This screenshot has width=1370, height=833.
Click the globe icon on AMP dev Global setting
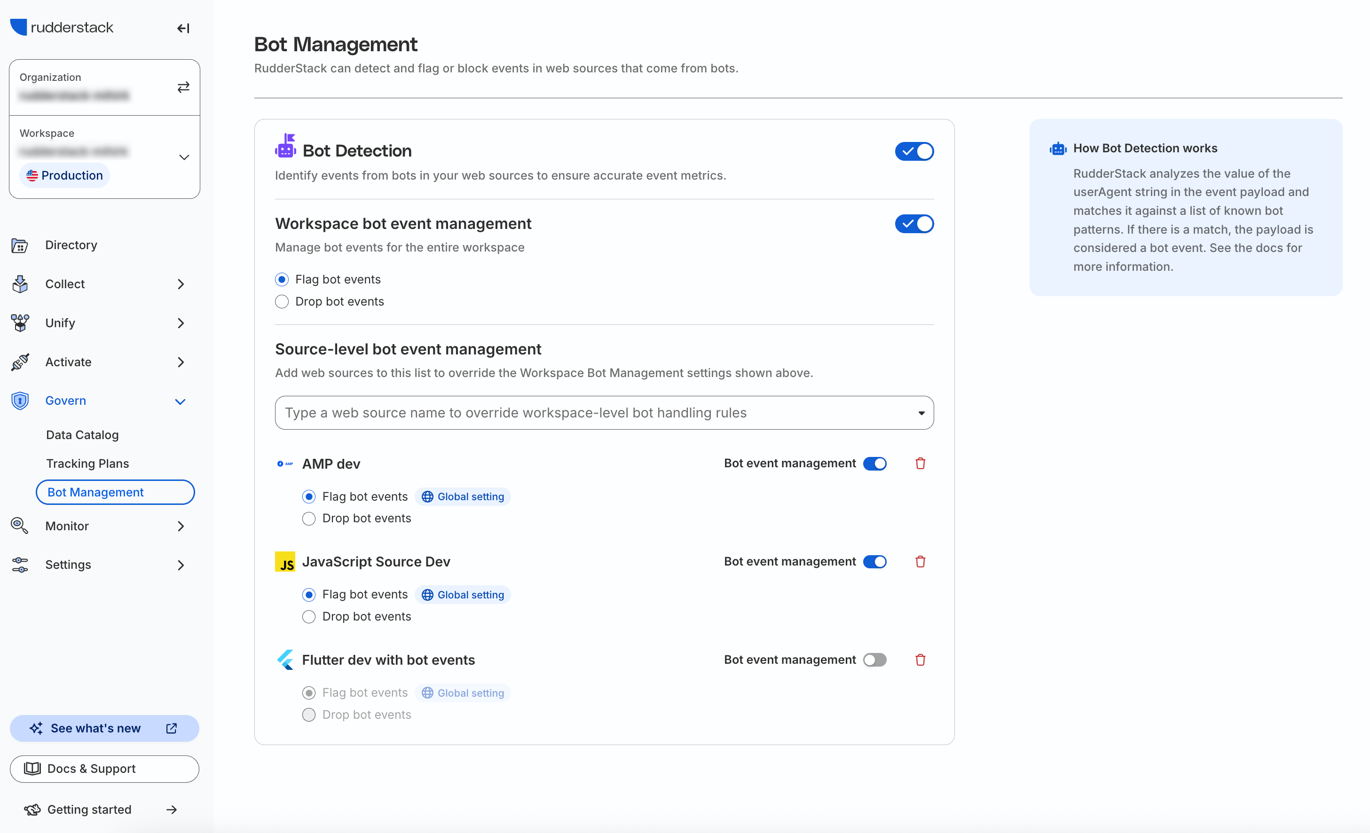click(427, 496)
